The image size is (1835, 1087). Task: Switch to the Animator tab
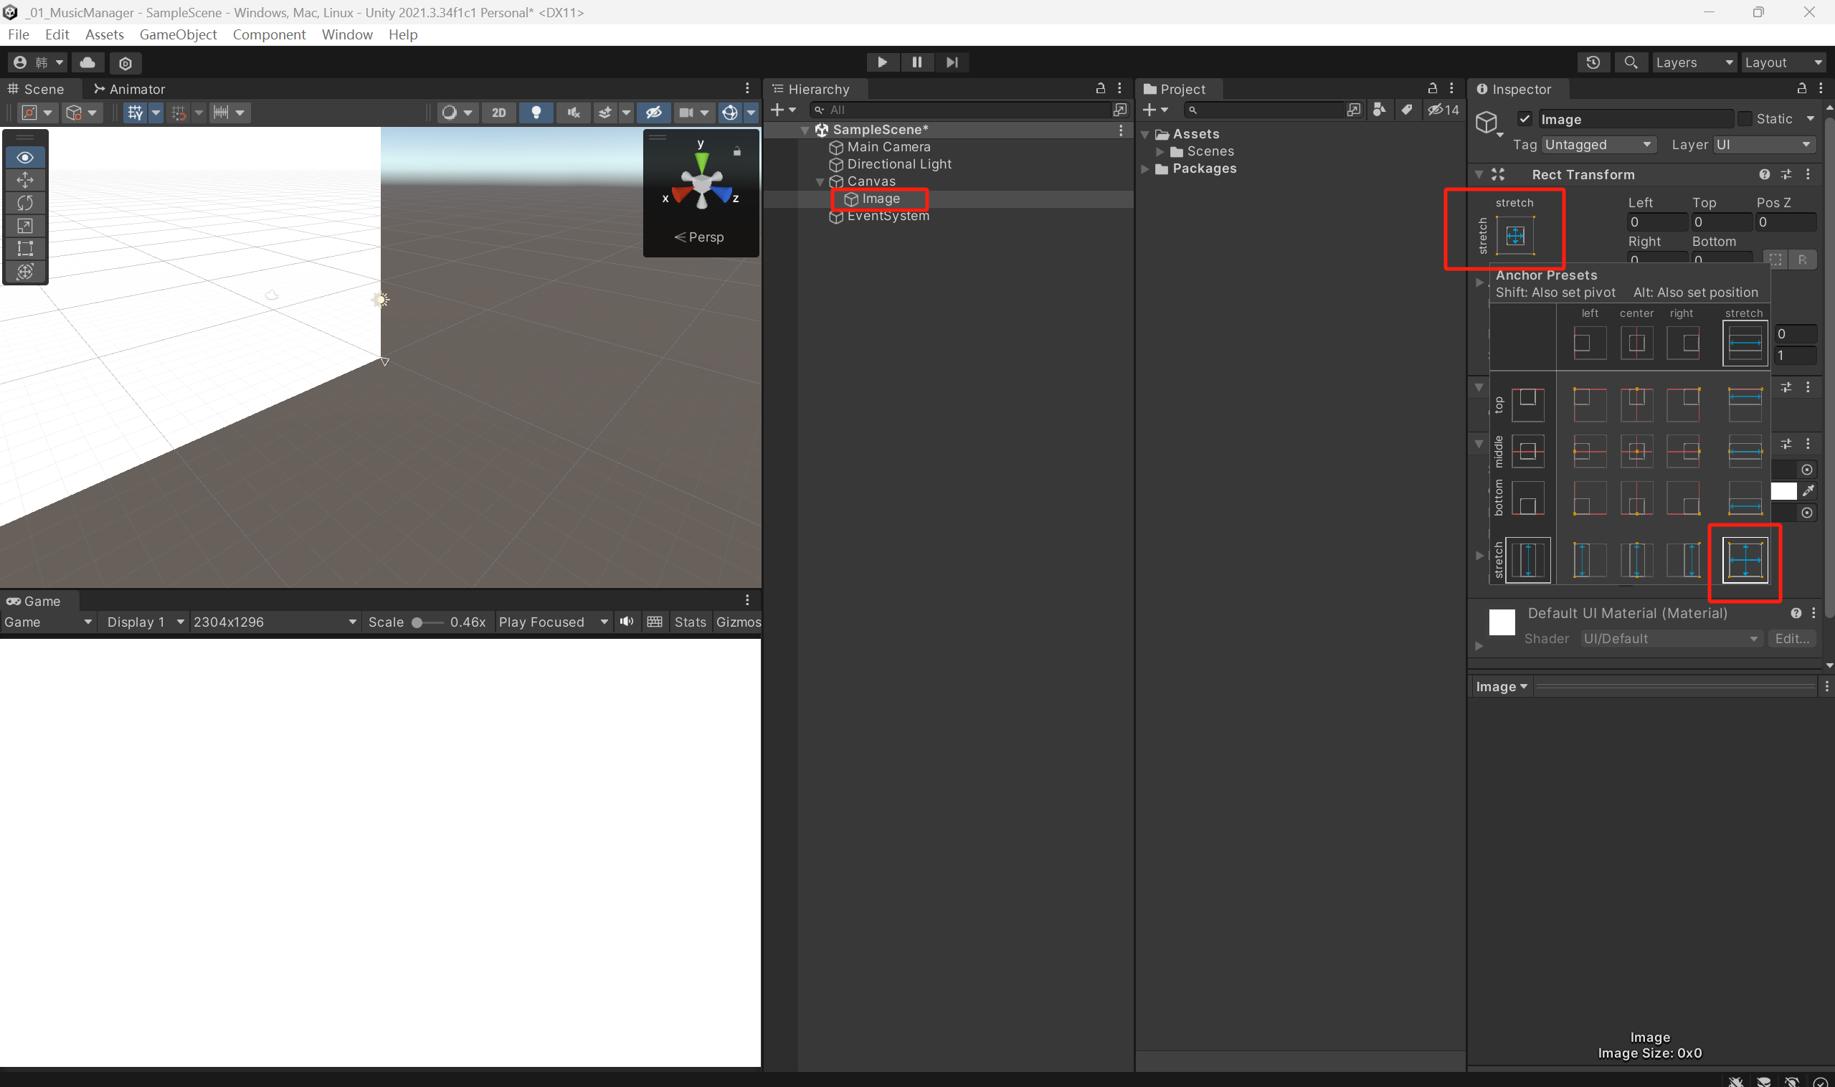(x=130, y=89)
